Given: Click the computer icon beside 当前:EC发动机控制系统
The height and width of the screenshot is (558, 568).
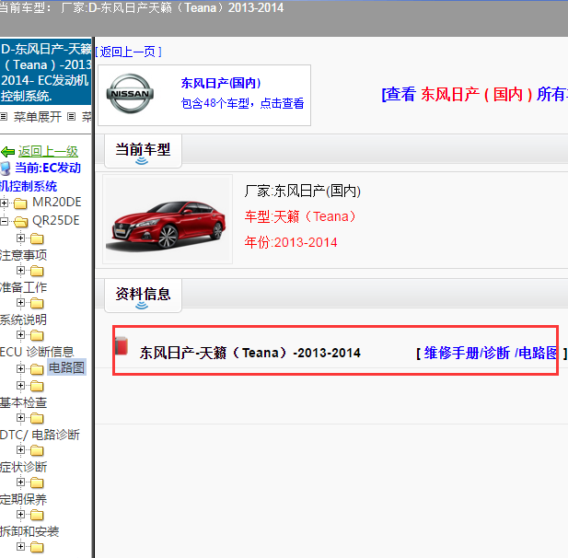Looking at the screenshot, I should [x=6, y=169].
